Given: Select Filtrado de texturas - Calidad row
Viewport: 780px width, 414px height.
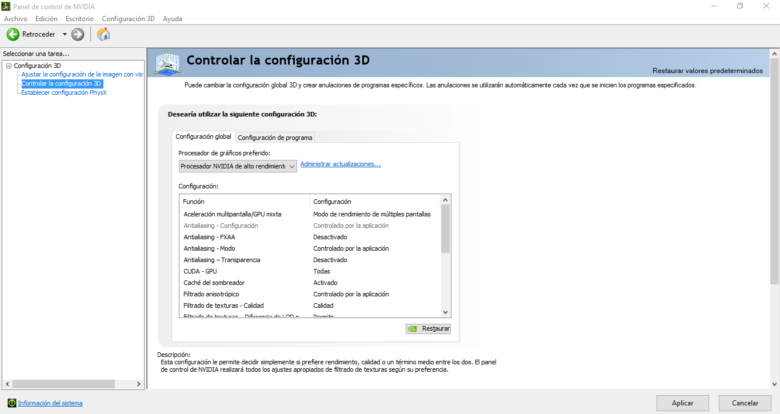Looking at the screenshot, I should (310, 306).
